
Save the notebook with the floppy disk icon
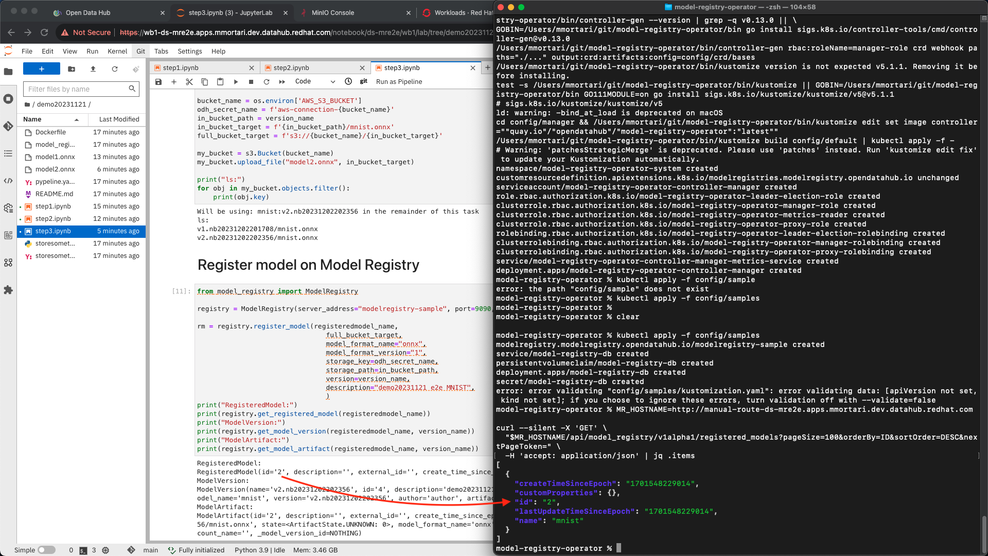tap(158, 82)
